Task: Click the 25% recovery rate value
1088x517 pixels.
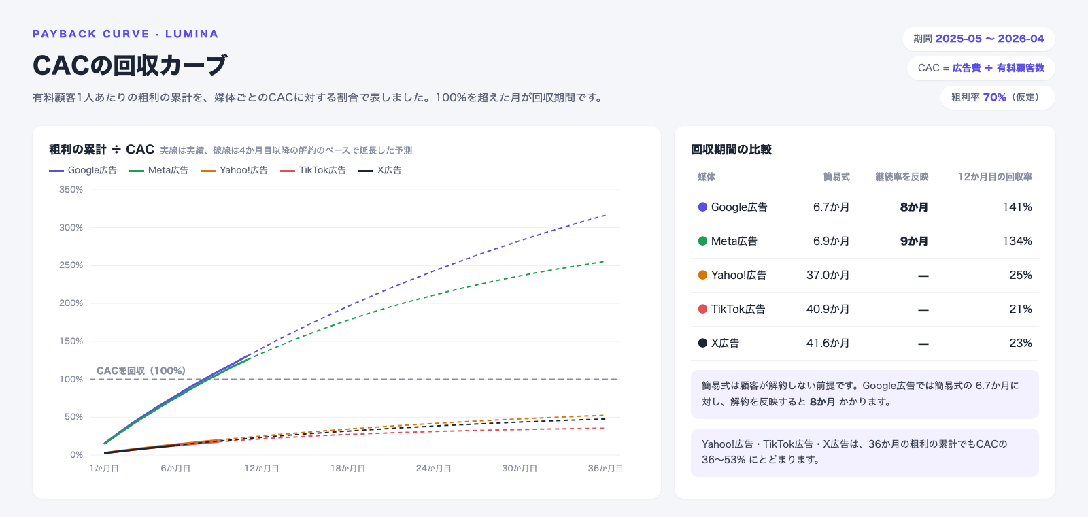Action: point(1021,275)
